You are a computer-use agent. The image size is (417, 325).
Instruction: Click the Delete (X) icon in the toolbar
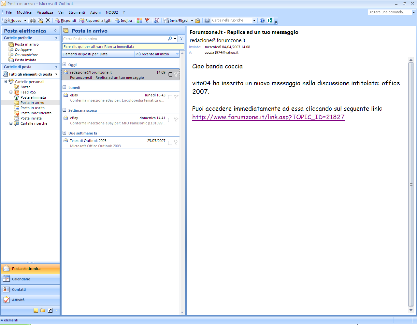[48, 21]
